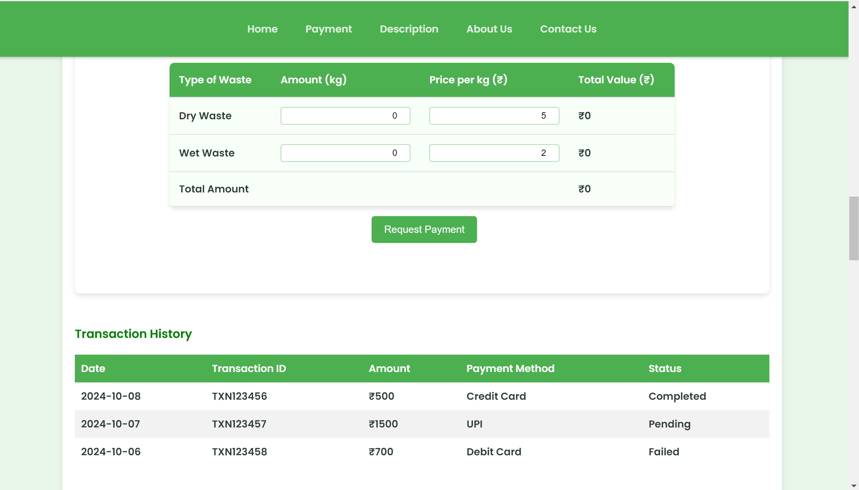The height and width of the screenshot is (490, 859).
Task: Focus the Wet Waste amount input
Action: click(345, 153)
